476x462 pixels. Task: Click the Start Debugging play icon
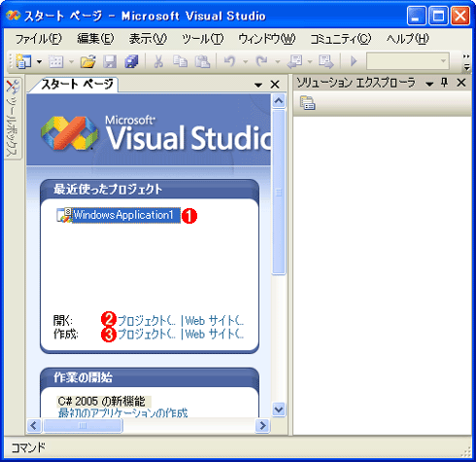click(x=354, y=61)
